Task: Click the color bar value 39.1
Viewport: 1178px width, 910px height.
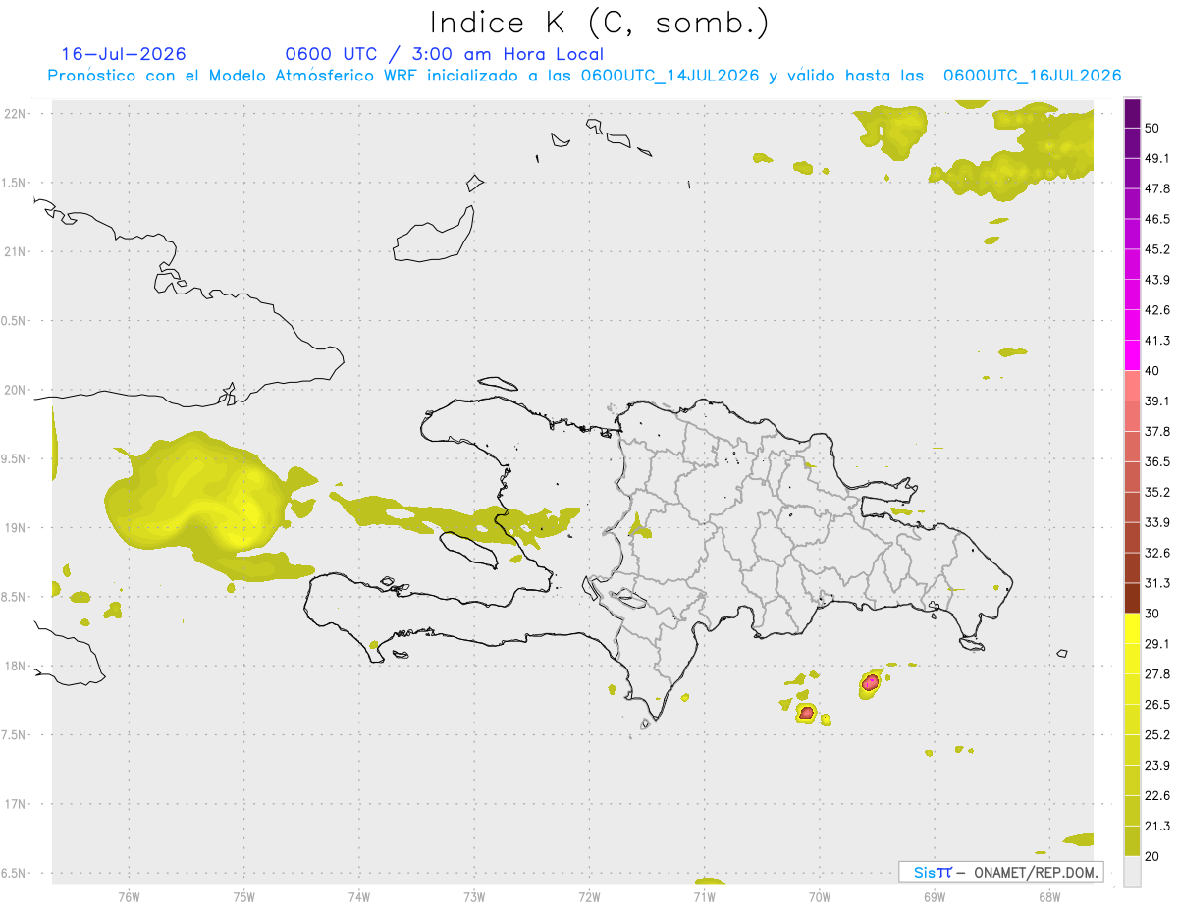Action: click(x=1157, y=401)
